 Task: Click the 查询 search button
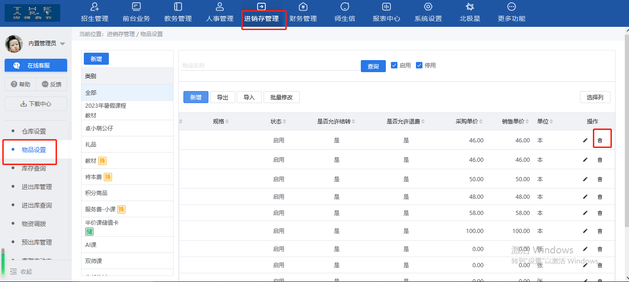(373, 66)
